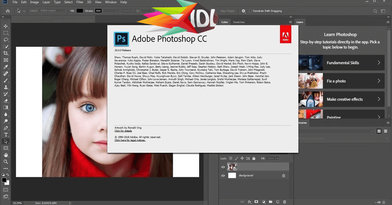Switch Libraries to grid view
The image size is (392, 205).
pos(379,131)
